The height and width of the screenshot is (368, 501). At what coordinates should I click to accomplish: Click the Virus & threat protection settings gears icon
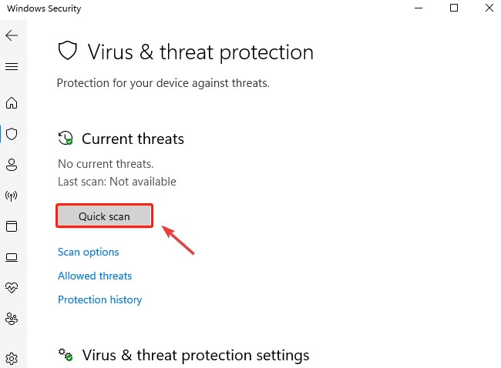click(x=66, y=355)
